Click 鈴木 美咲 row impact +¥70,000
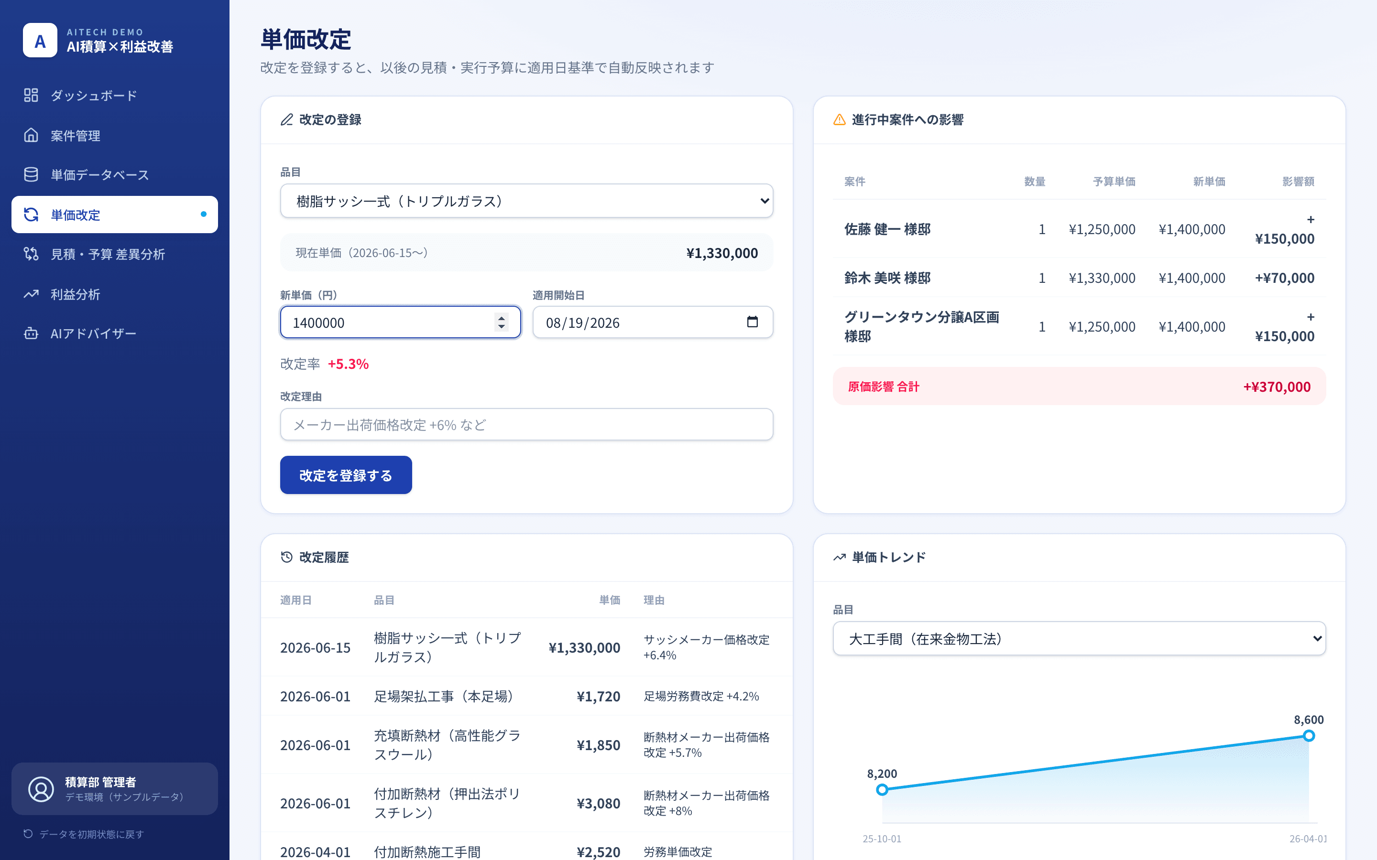Viewport: 1377px width, 860px height. pos(1285,278)
